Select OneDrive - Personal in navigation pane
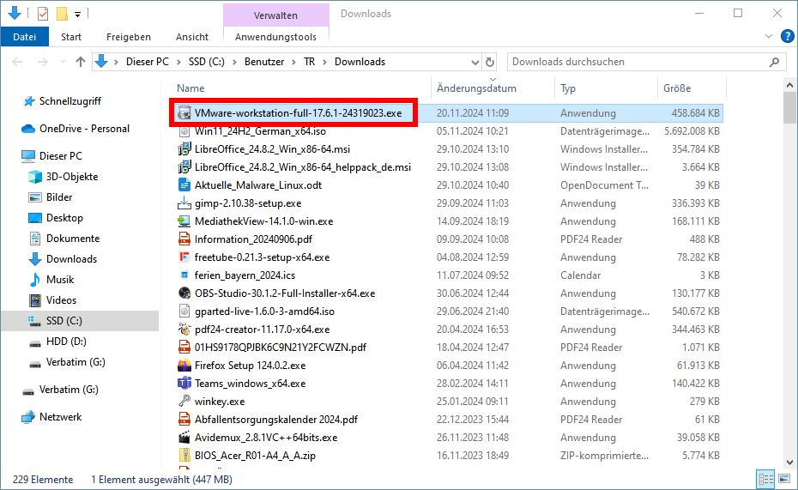 [84, 129]
